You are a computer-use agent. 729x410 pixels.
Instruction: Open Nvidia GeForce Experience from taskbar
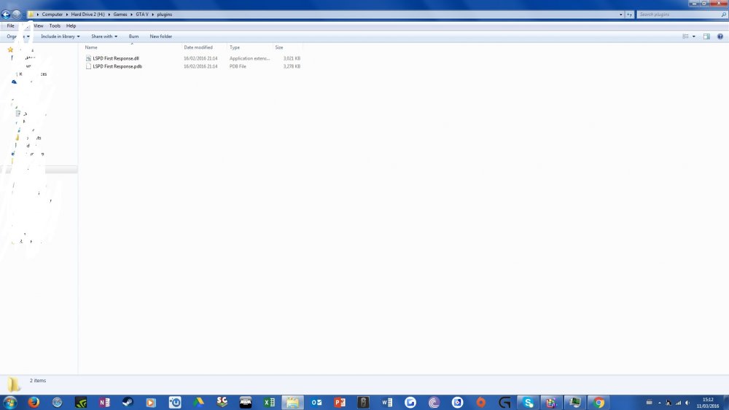pos(81,402)
